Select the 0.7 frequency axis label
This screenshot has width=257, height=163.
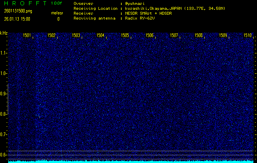pos(4,134)
